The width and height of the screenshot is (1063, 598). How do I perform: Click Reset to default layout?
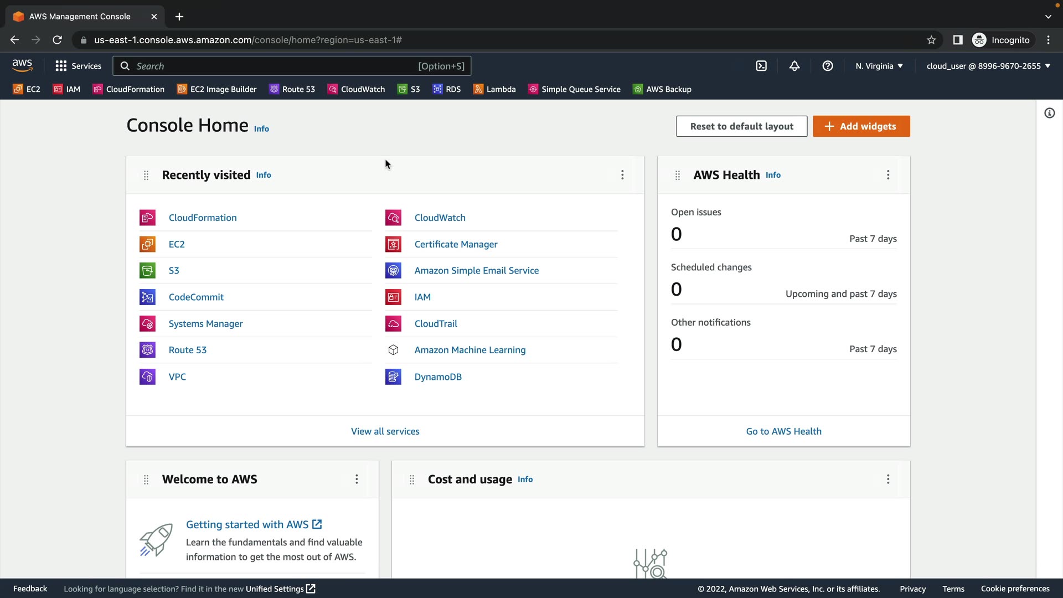(x=741, y=126)
